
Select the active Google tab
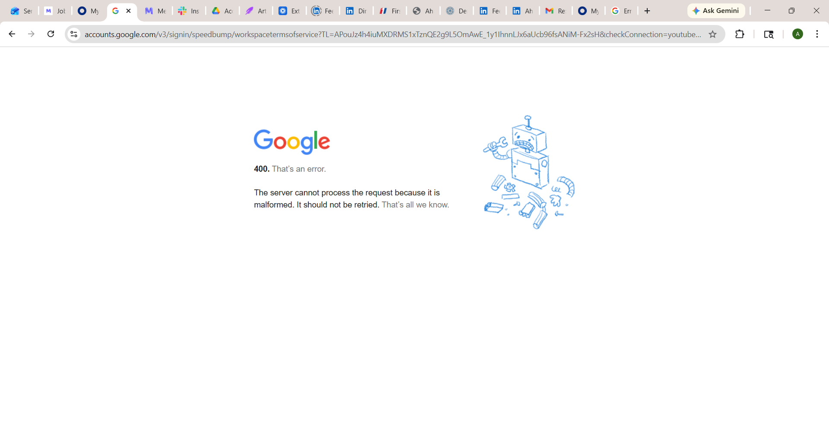[122, 11]
